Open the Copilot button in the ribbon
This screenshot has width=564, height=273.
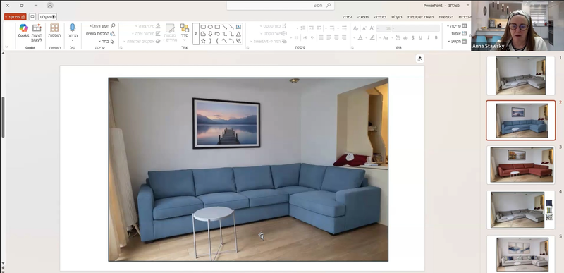click(x=24, y=30)
